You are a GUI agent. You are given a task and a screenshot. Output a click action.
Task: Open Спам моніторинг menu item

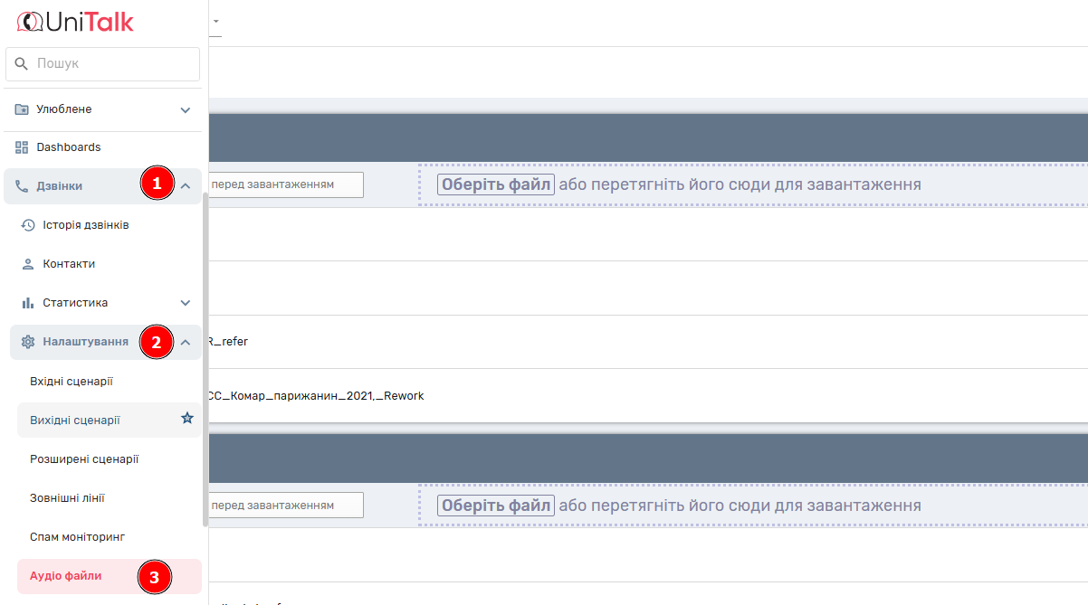click(77, 537)
